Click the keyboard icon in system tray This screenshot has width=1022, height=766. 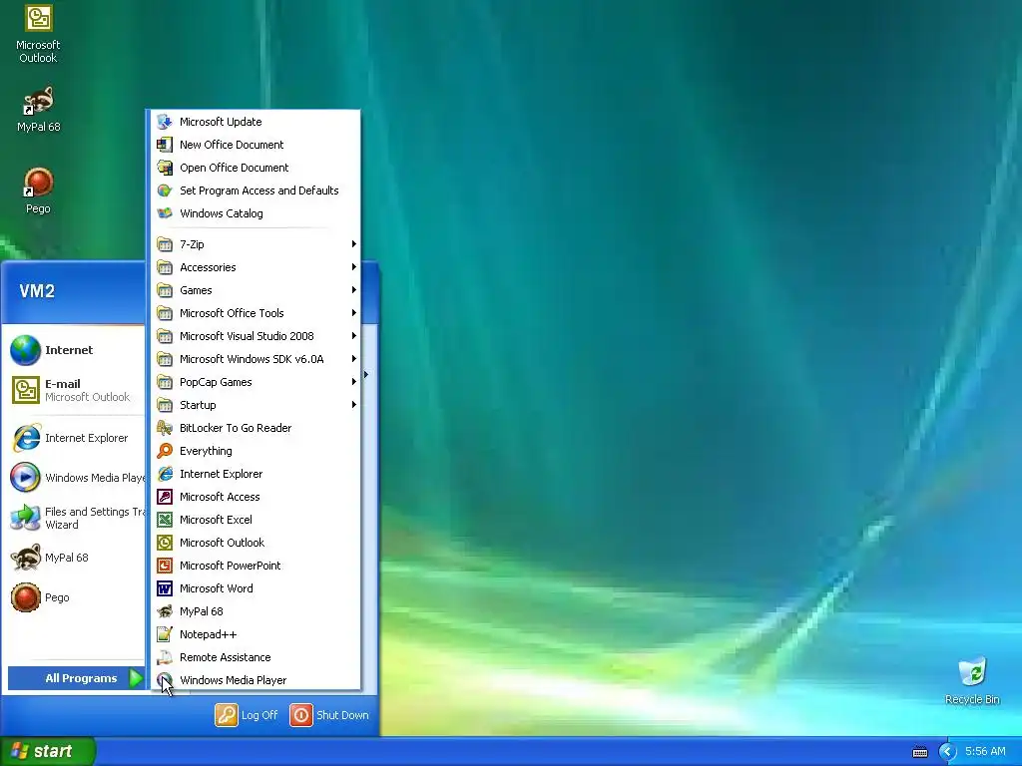[919, 752]
